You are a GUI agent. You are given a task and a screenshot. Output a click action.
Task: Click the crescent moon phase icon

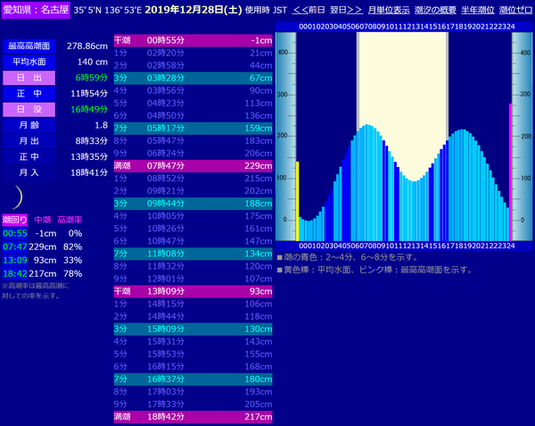pyautogui.click(x=18, y=196)
